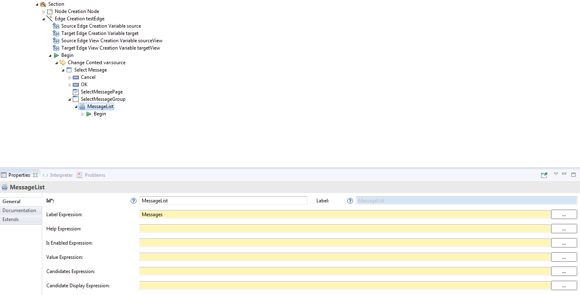The width and height of the screenshot is (580, 295).
Task: Click the browse button for Candidates Expression
Action: (x=564, y=271)
